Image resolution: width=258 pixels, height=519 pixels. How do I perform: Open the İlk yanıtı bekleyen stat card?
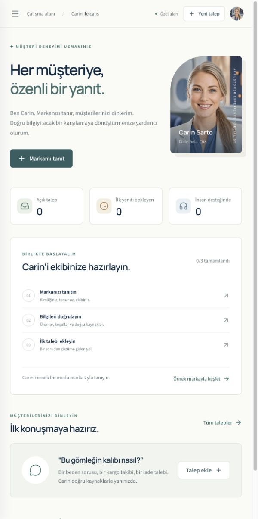126,206
